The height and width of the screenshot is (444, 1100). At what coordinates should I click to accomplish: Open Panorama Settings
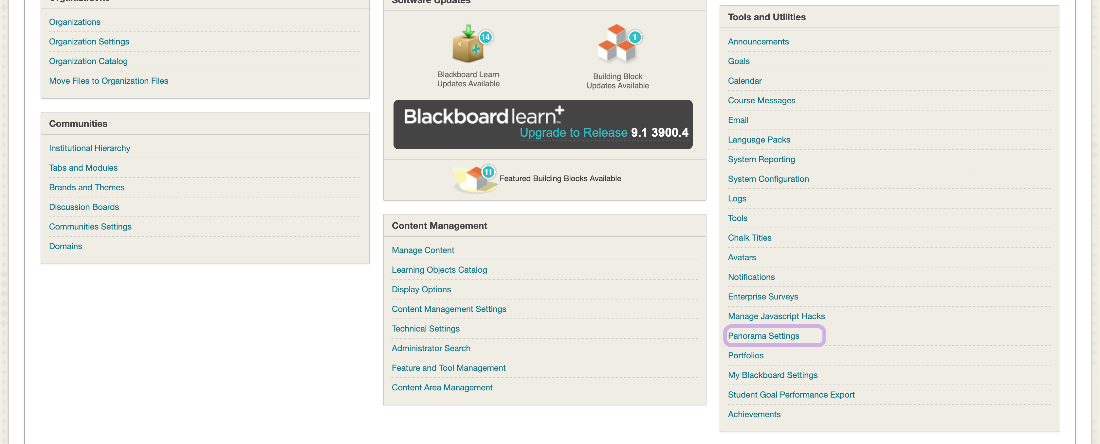[x=763, y=336]
